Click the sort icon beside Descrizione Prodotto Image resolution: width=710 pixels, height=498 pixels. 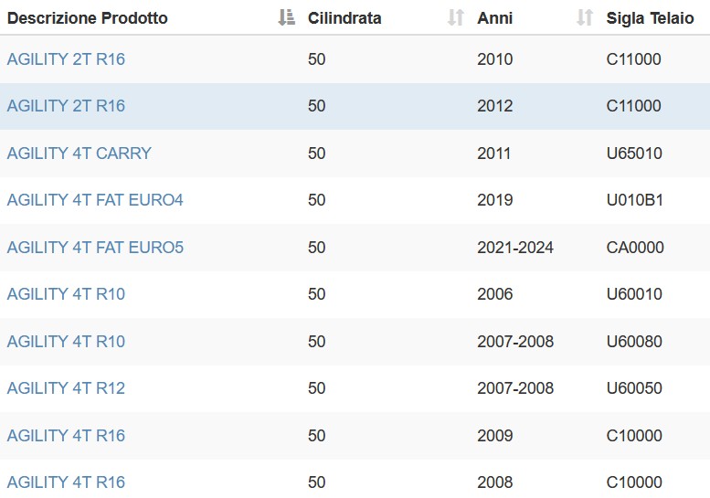point(286,17)
